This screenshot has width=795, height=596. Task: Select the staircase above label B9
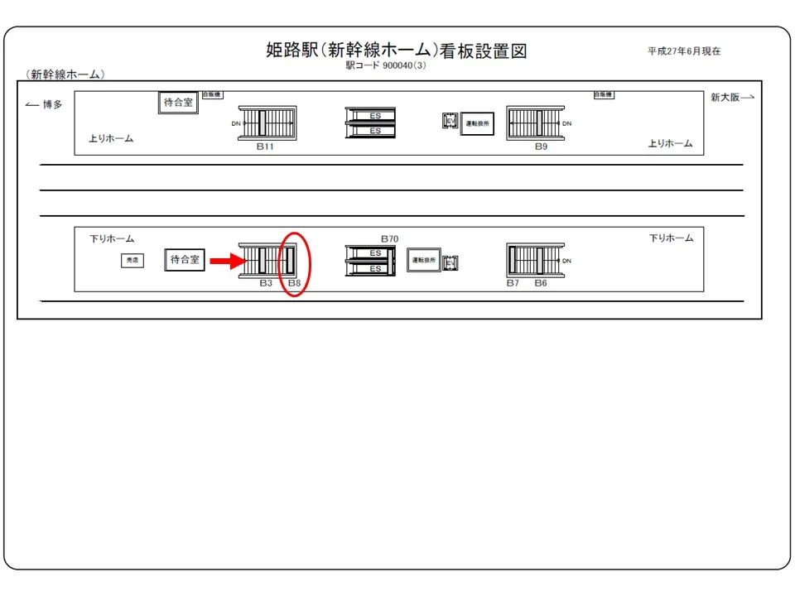click(537, 123)
